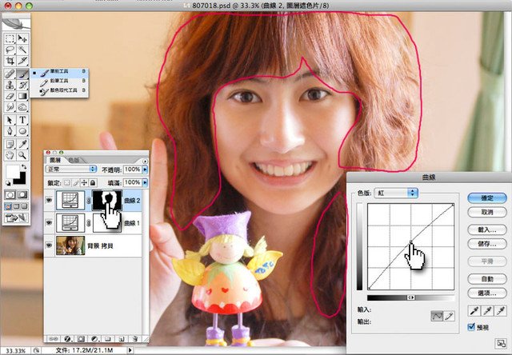
Task: Click the 儲存... button
Action: click(x=487, y=244)
